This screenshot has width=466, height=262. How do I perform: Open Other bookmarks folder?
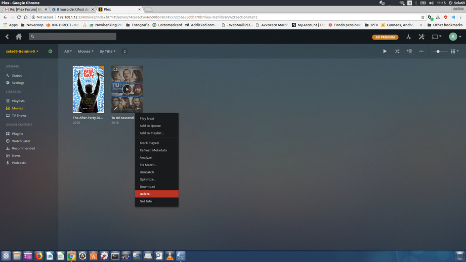click(x=445, y=25)
